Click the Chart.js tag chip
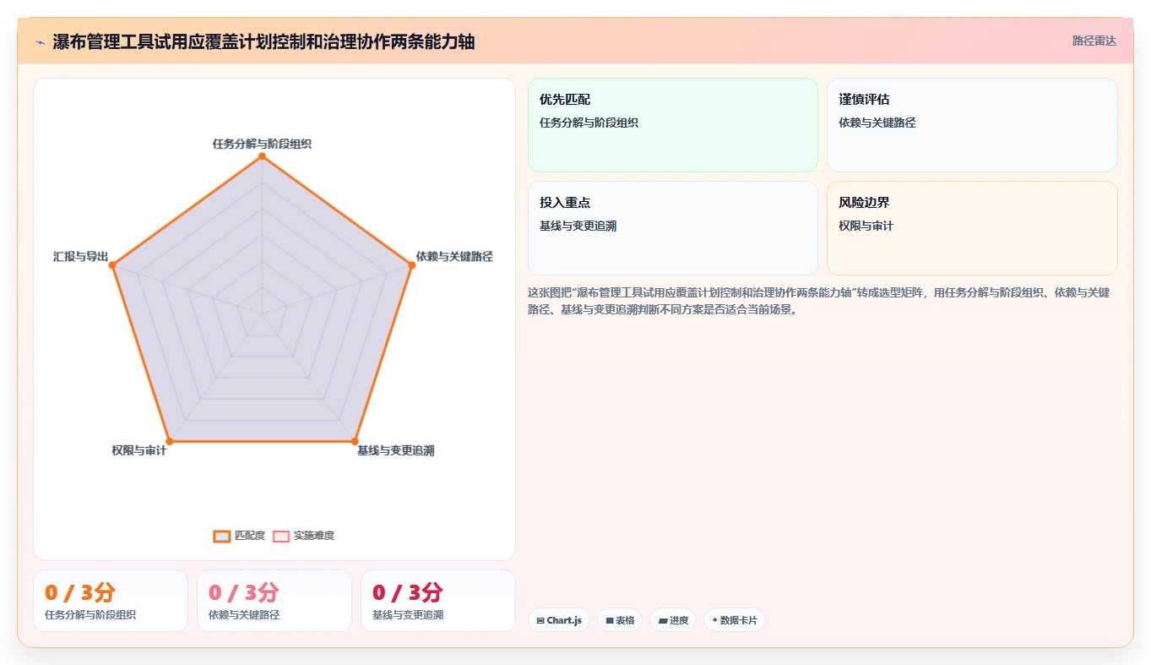This screenshot has height=665, width=1151. [x=558, y=620]
